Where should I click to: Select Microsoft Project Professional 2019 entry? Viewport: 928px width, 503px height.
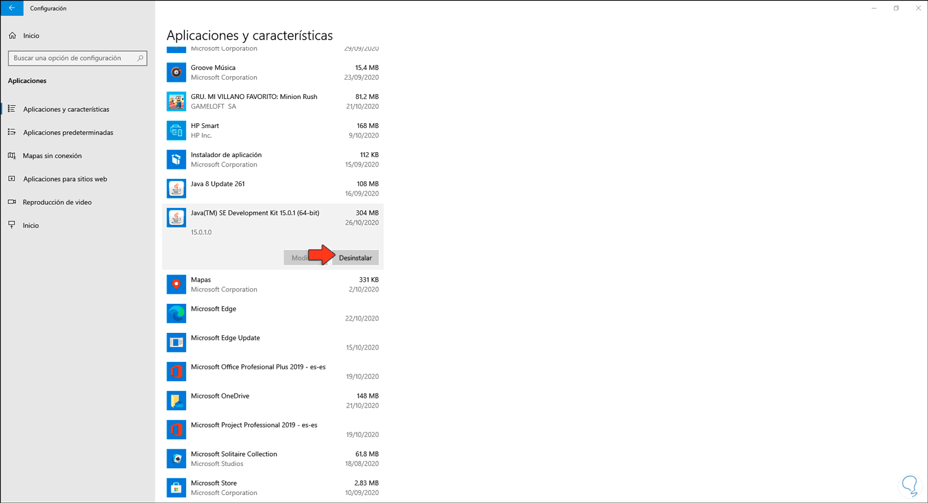click(x=254, y=426)
